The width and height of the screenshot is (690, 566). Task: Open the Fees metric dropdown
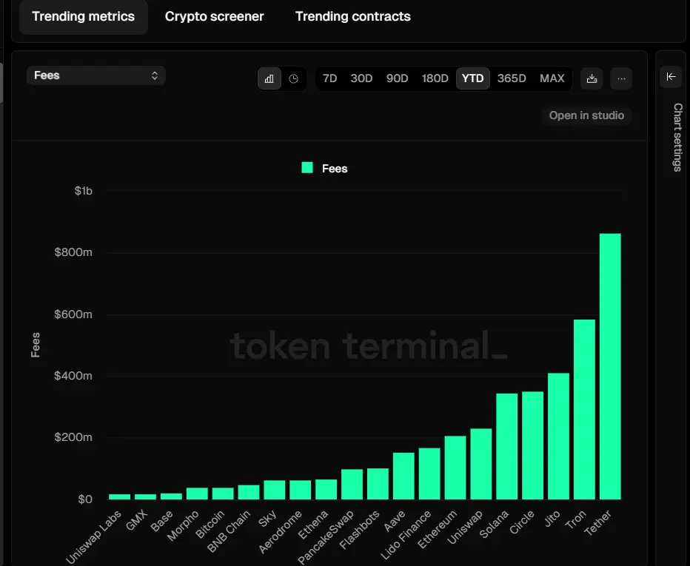pyautogui.click(x=96, y=75)
